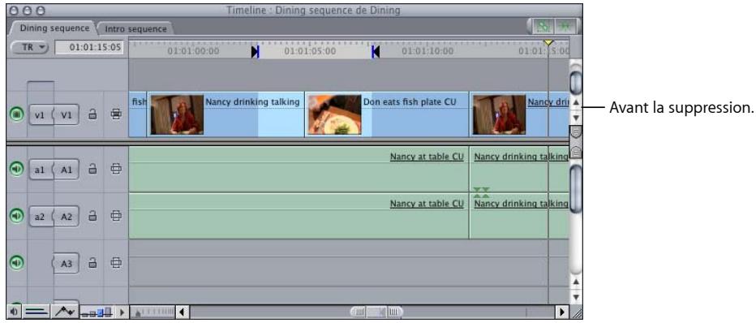The height and width of the screenshot is (323, 756).
Task: Select Don eats fish plate CU clip thumbnail
Action: [334, 114]
